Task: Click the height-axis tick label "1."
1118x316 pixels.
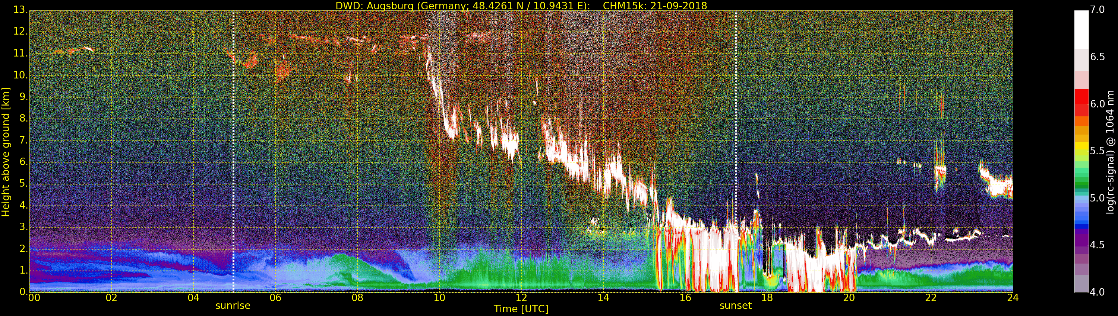Action: (x=23, y=270)
